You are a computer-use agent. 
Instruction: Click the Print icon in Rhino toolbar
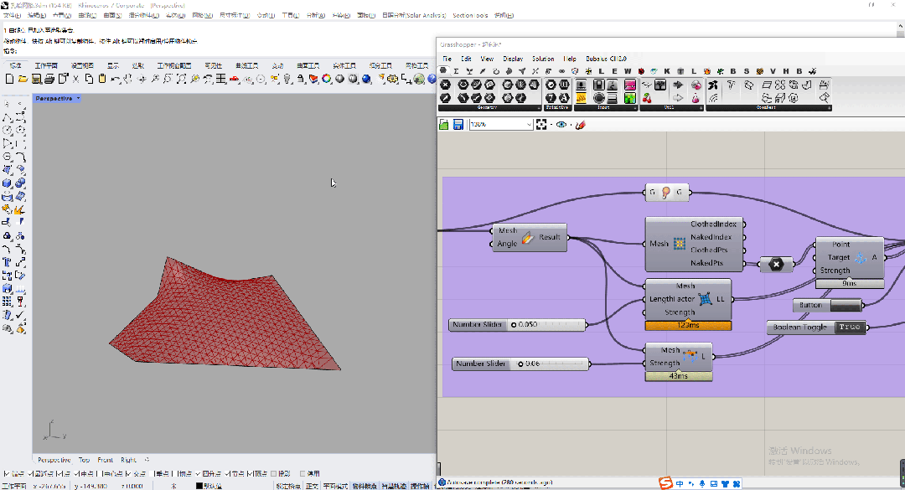point(49,79)
